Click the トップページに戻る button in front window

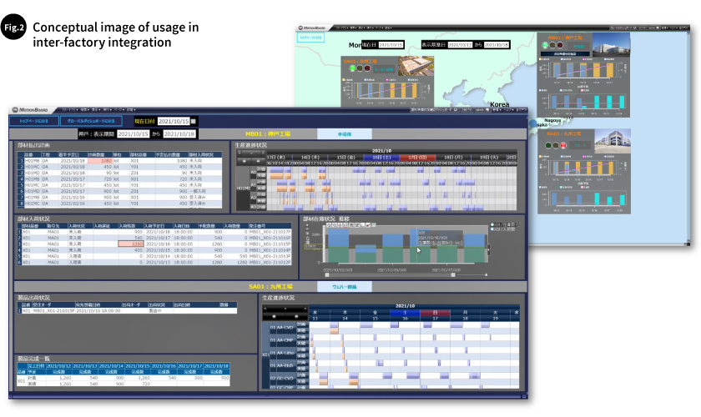[34, 121]
